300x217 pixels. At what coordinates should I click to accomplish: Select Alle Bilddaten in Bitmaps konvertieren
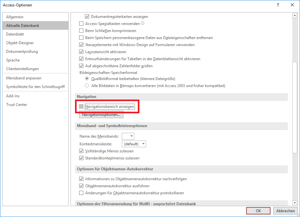(87, 86)
